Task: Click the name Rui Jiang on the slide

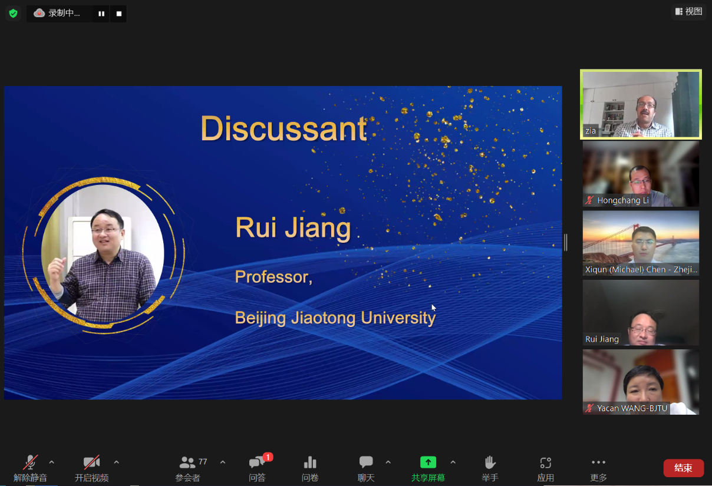Action: pos(293,227)
